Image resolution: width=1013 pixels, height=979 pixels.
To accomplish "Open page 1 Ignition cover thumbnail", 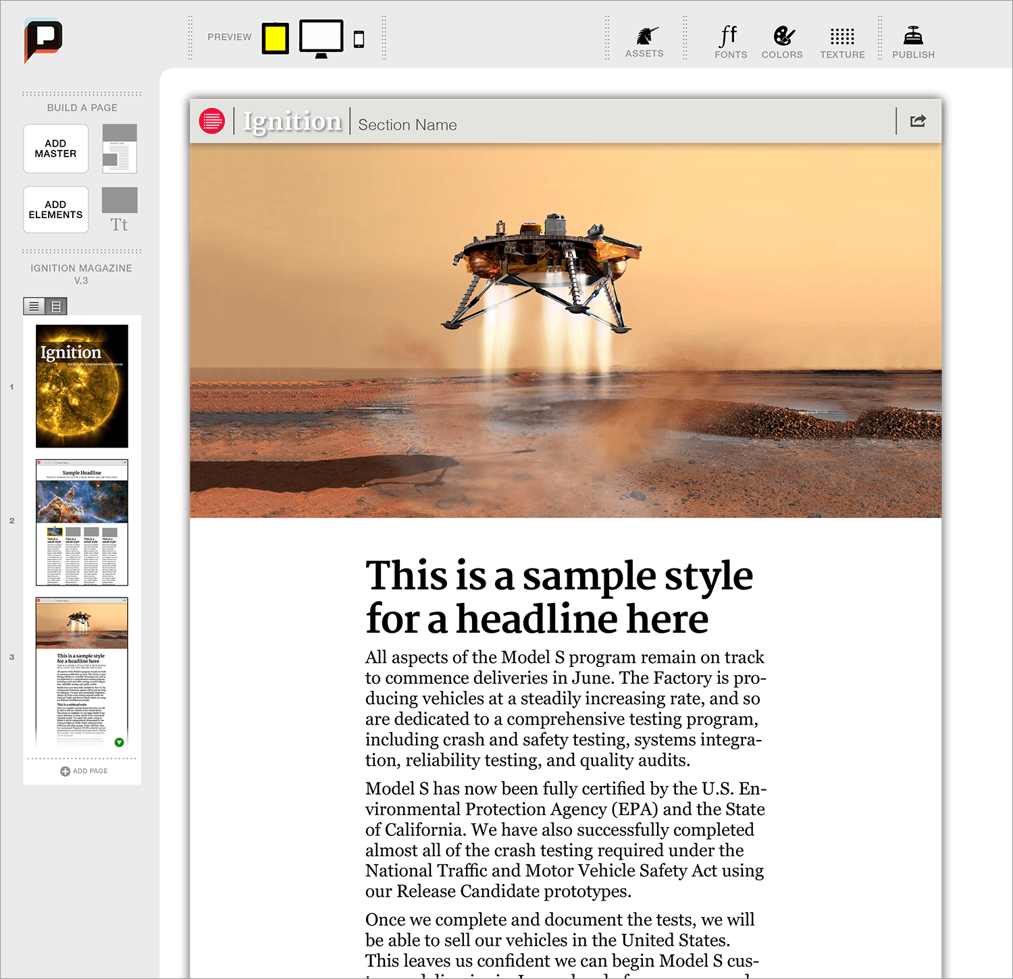I will tap(82, 386).
